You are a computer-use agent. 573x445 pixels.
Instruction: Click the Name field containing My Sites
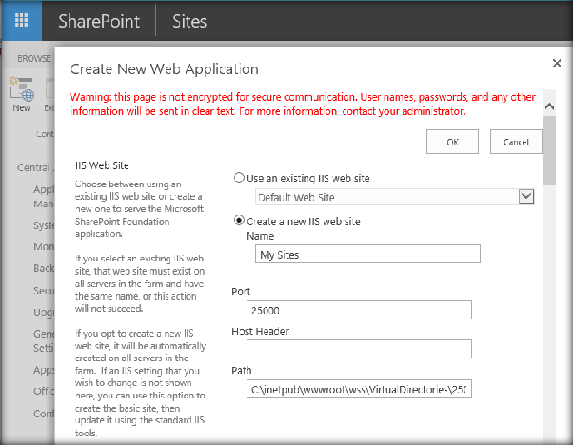367,254
